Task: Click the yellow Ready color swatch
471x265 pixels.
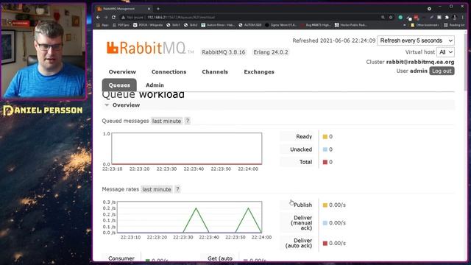Action: tap(325, 137)
